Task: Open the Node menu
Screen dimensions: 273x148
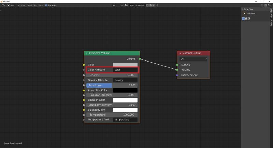Action: (x=41, y=5)
